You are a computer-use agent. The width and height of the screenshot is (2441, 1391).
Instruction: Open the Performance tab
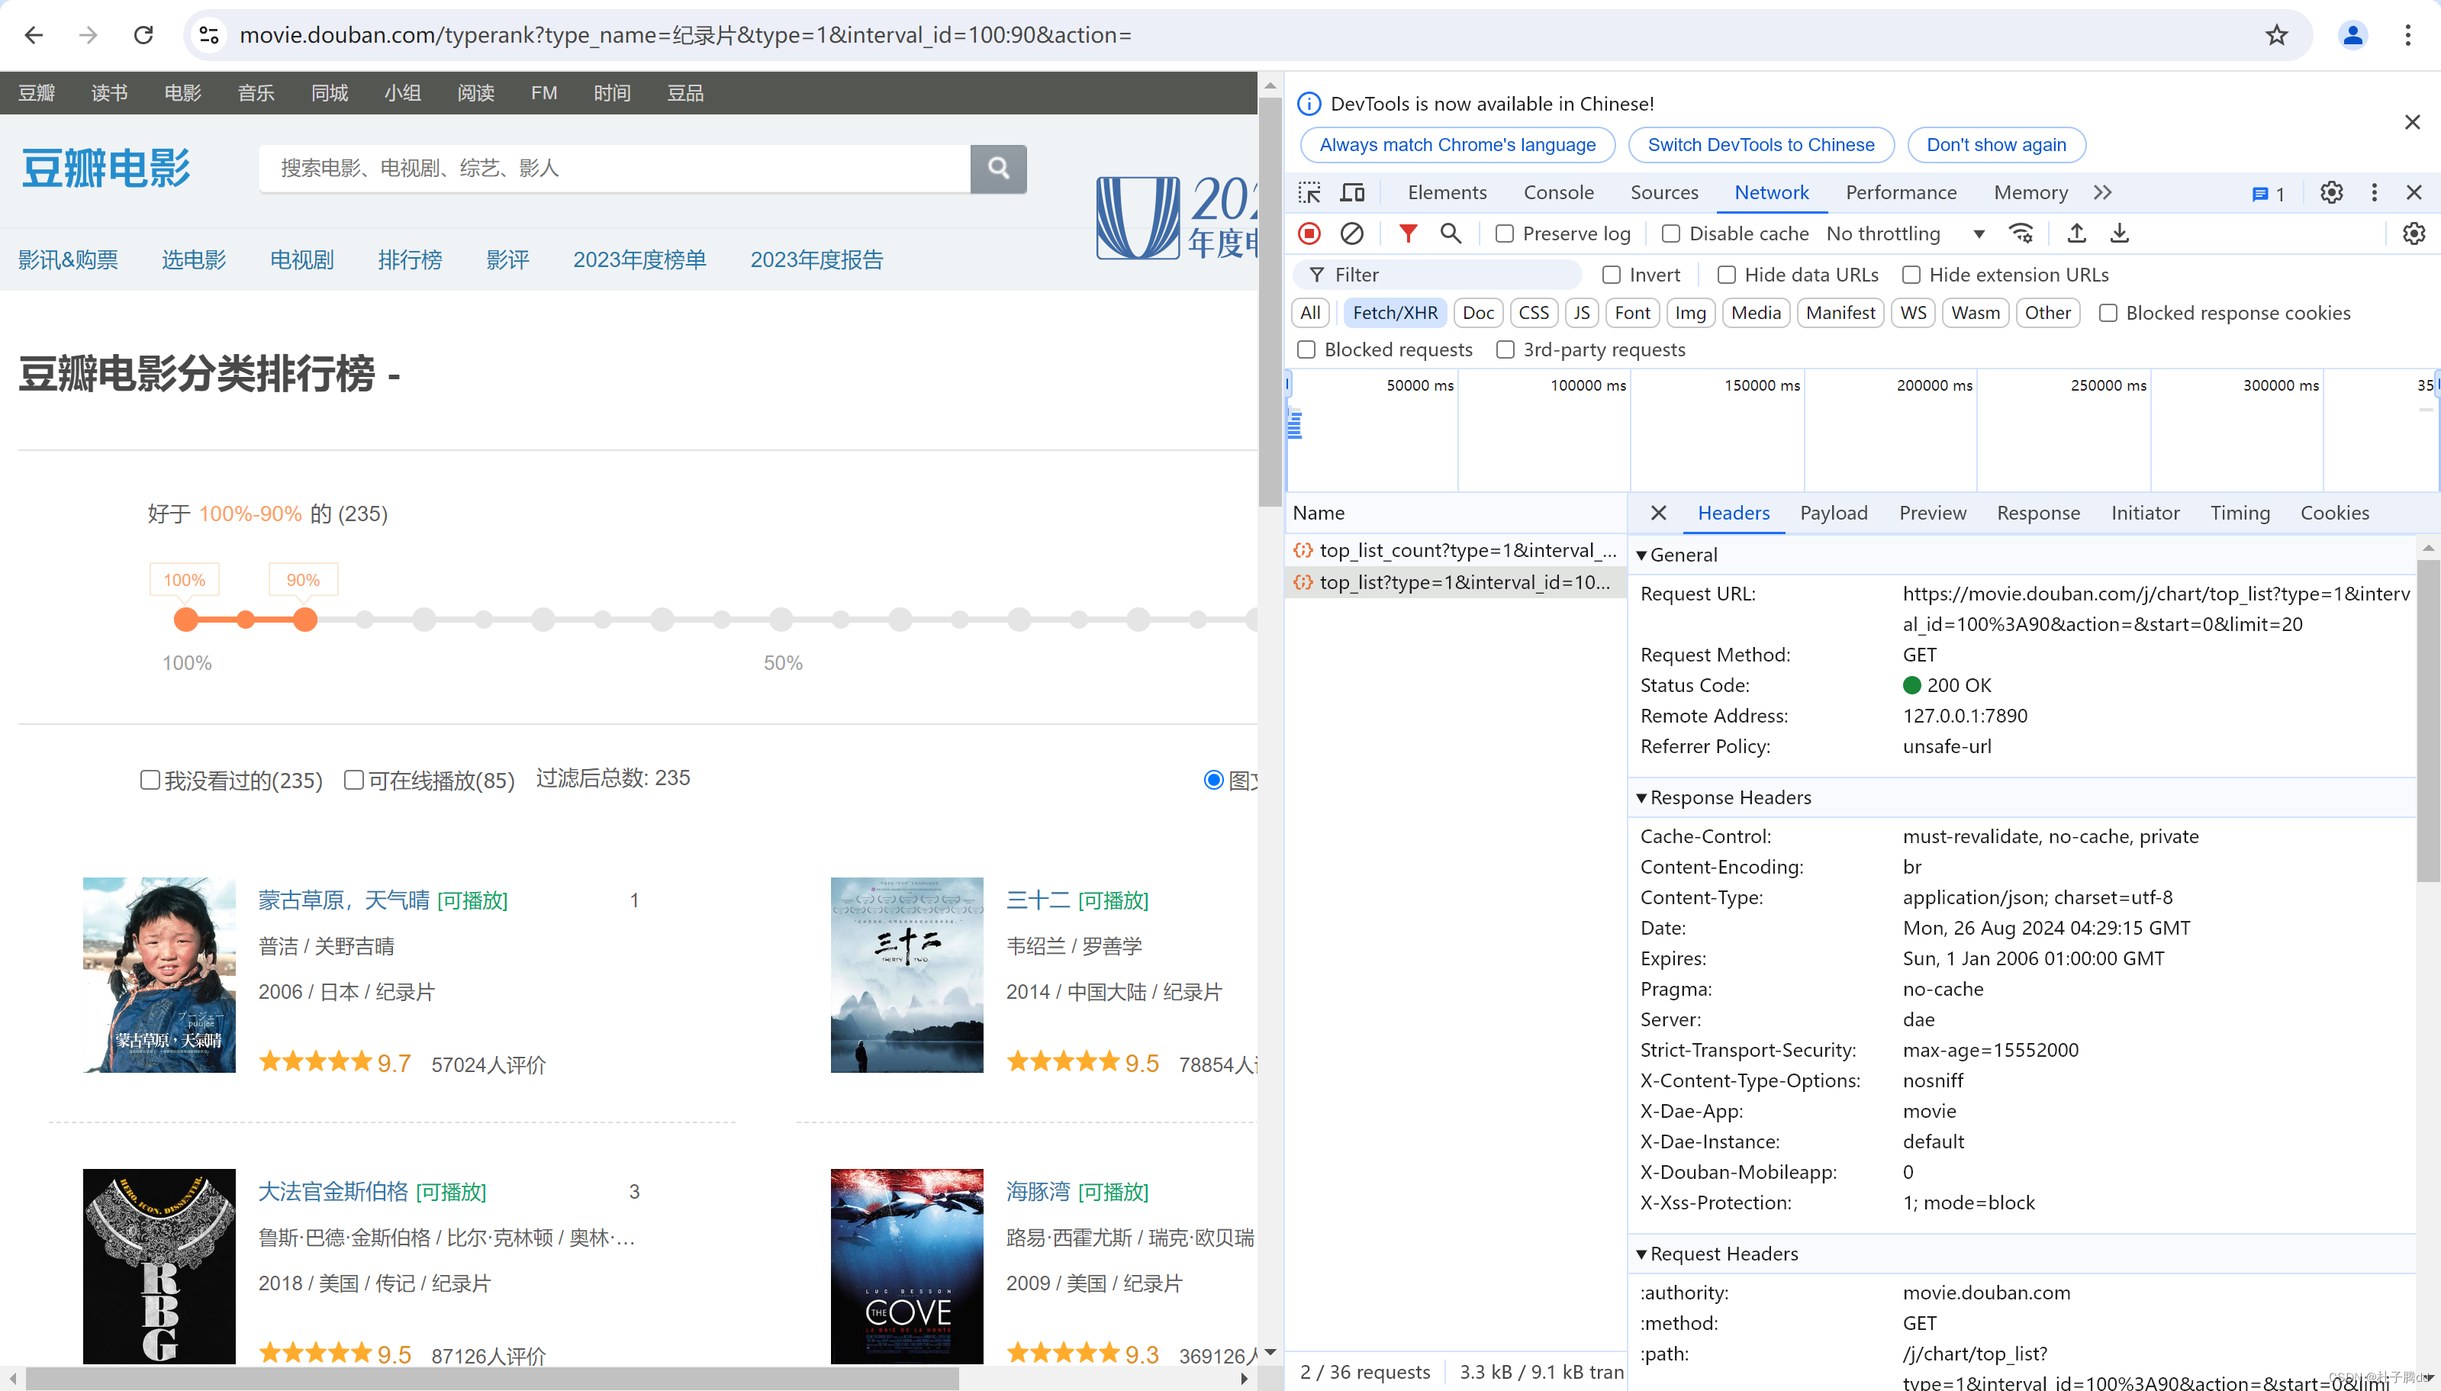1902,193
